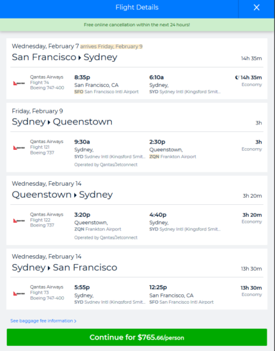The image size is (275, 351).
Task: Click the Qantas logo for Flight 74
Action: [19, 83]
